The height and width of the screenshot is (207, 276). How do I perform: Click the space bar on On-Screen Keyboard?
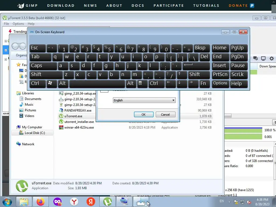[97, 84]
